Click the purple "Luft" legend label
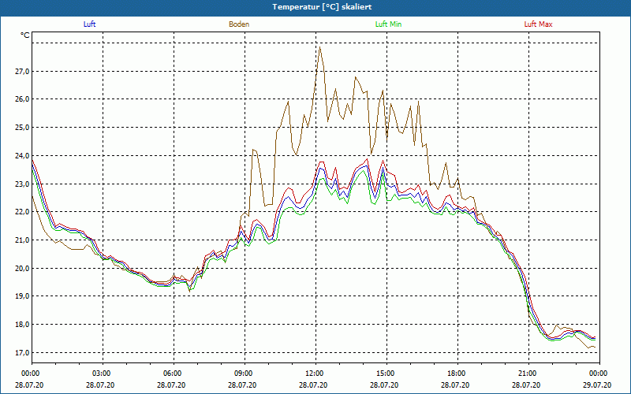This screenshot has height=394, width=631. 89,24
